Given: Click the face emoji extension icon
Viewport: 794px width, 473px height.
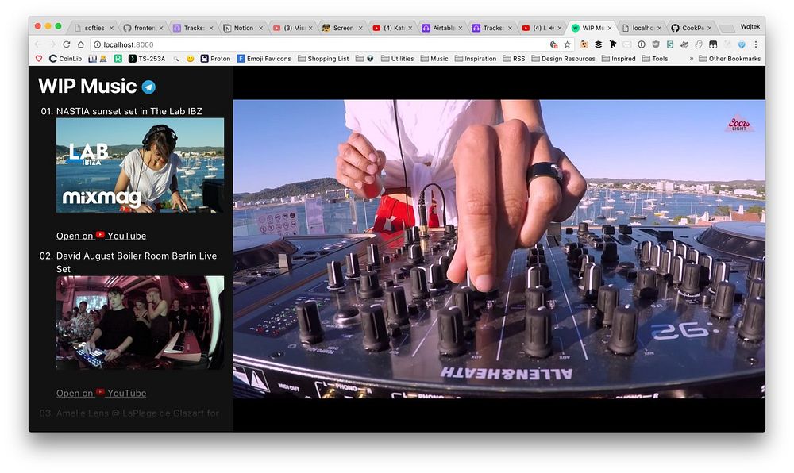Looking at the screenshot, I should pyautogui.click(x=584, y=44).
